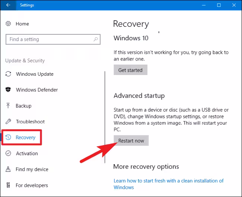242x197 pixels.
Task: Open the Windows Update section
Action: click(35, 74)
